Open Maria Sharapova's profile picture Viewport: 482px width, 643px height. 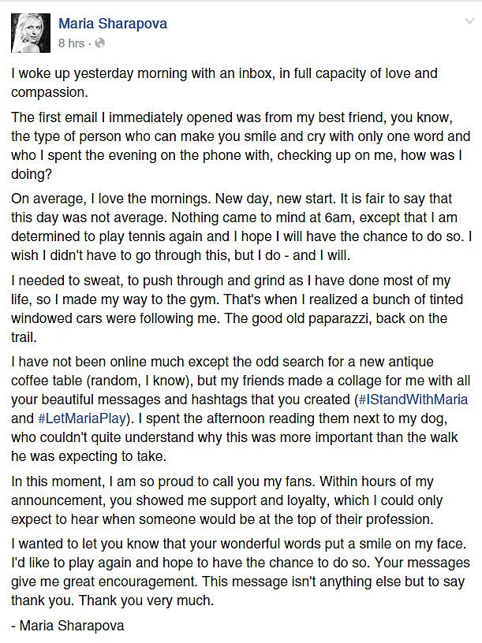31,33
